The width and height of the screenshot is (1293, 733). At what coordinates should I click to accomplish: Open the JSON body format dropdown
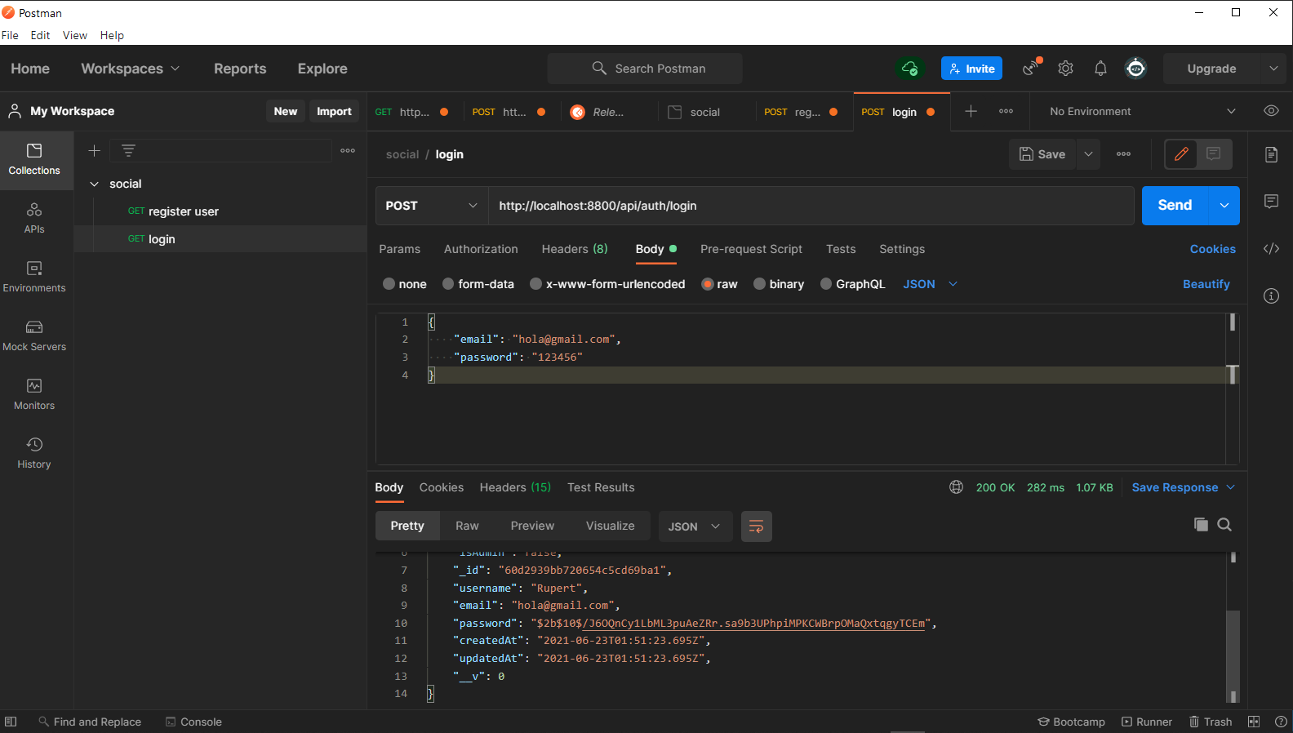[x=930, y=284]
